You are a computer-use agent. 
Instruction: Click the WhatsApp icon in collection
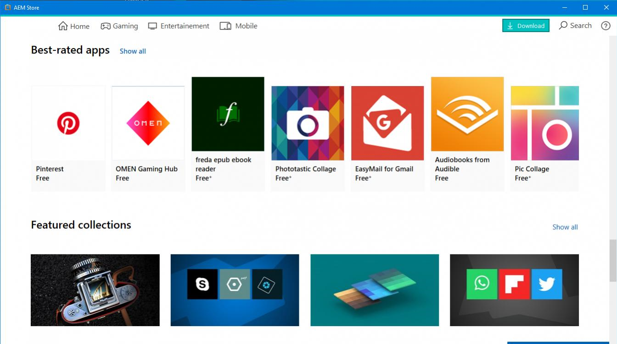coord(482,284)
